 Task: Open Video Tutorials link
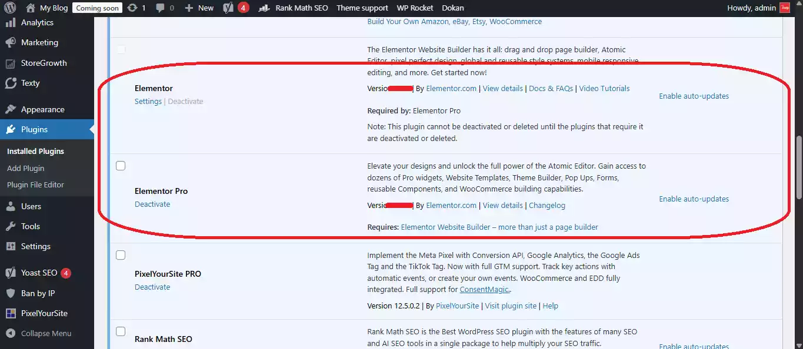[x=604, y=88]
